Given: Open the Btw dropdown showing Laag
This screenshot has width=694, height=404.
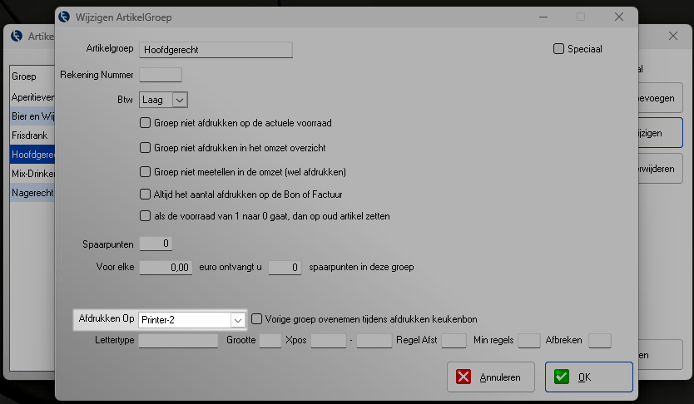Looking at the screenshot, I should coord(180,100).
